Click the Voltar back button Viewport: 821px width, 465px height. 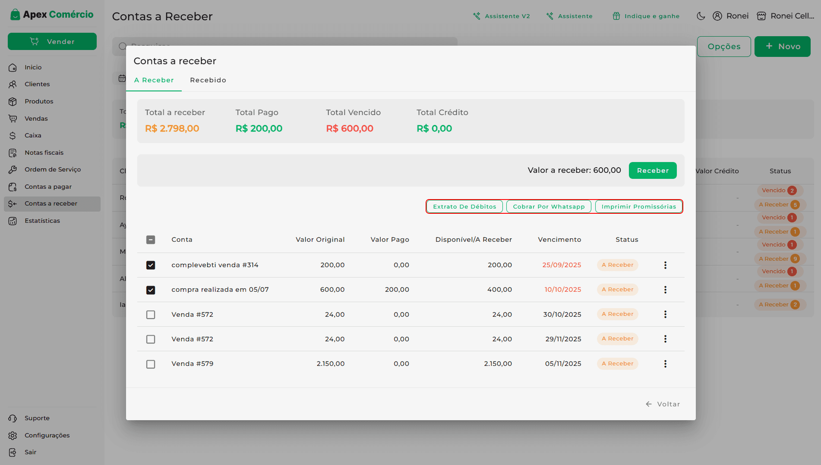pyautogui.click(x=663, y=404)
